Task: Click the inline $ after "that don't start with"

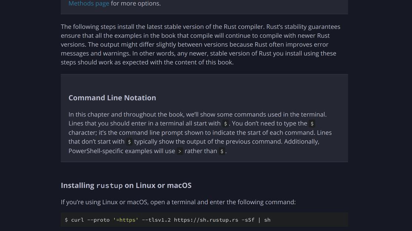Action: 129,142
